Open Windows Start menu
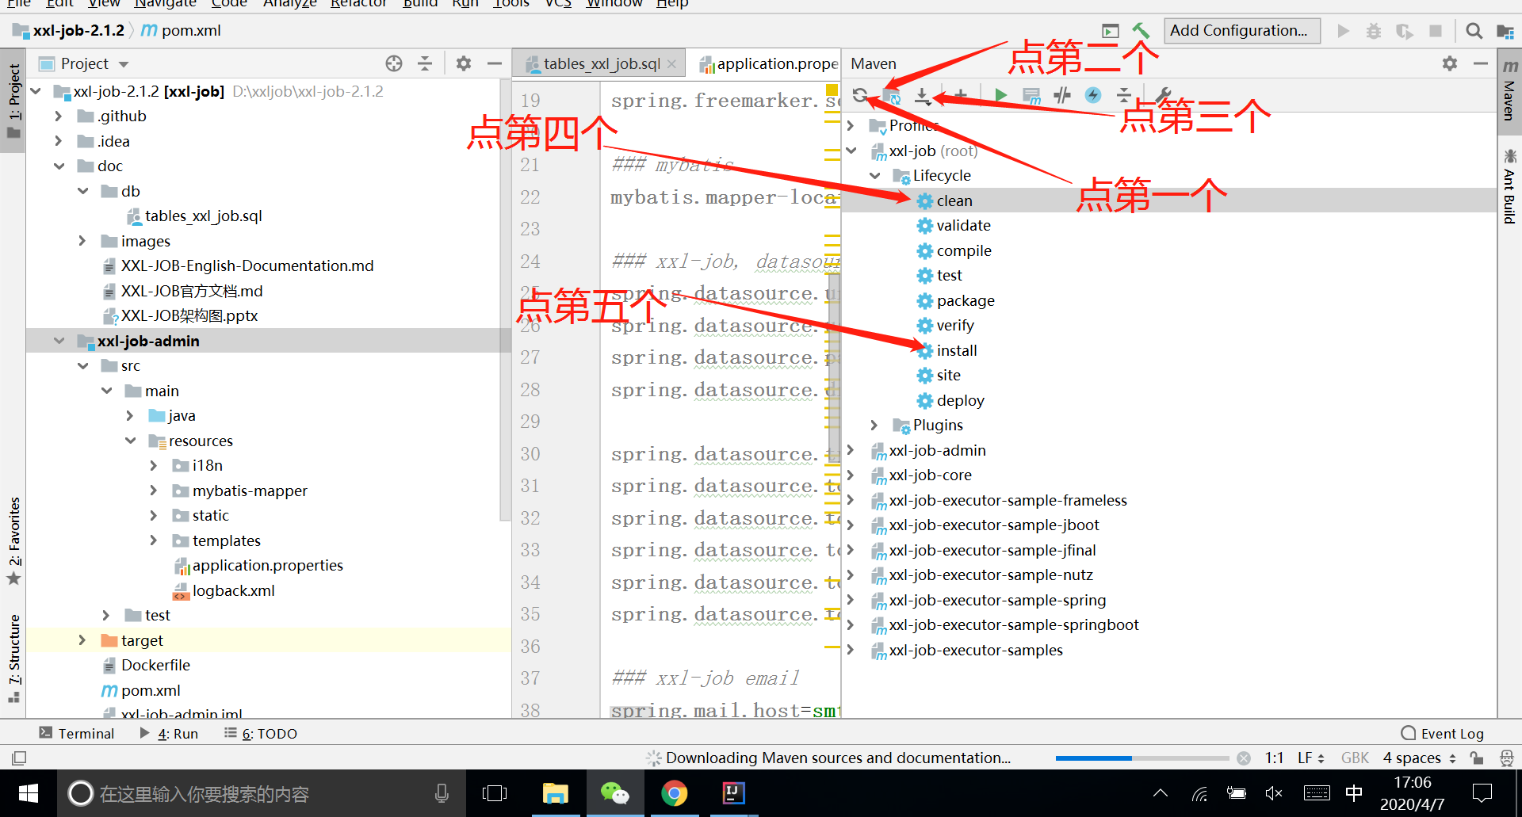The width and height of the screenshot is (1522, 817). (28, 793)
